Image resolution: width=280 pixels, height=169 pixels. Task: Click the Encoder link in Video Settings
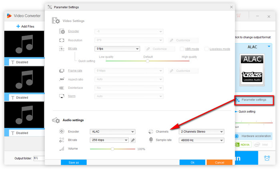click(x=73, y=31)
